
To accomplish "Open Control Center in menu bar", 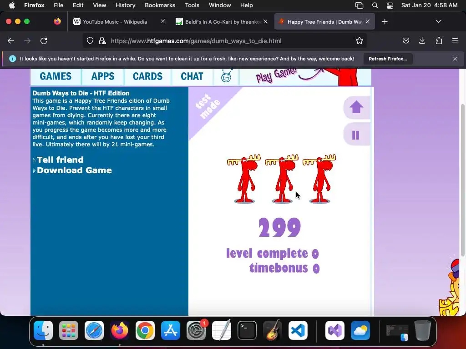I will [x=390, y=5].
